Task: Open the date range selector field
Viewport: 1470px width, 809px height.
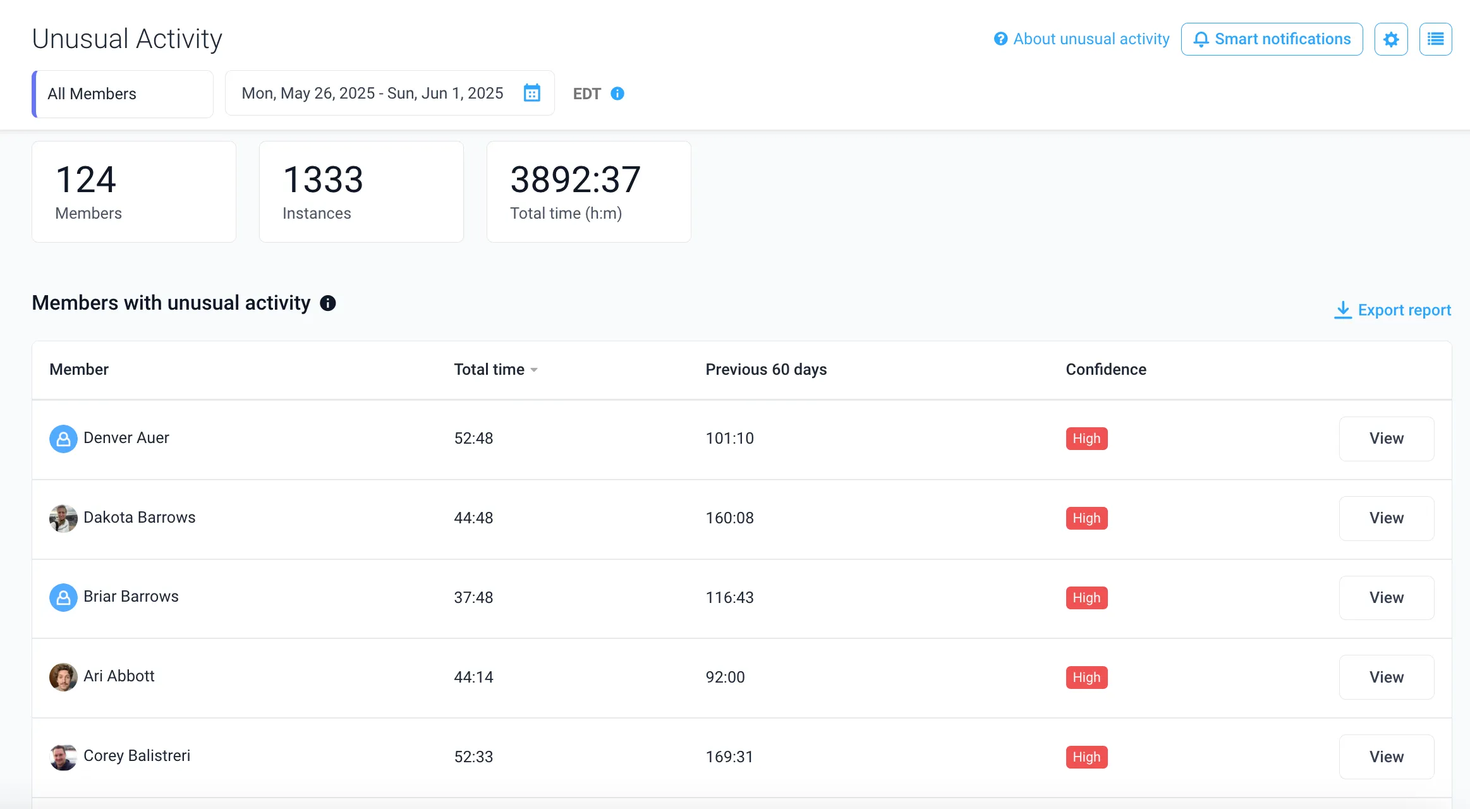Action: tap(390, 93)
